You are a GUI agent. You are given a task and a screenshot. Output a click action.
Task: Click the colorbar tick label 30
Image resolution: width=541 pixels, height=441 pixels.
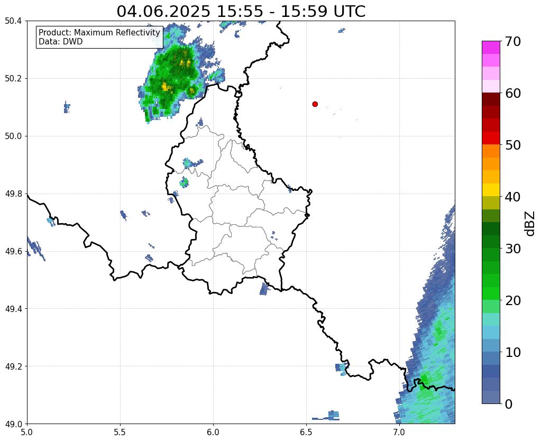pos(513,249)
